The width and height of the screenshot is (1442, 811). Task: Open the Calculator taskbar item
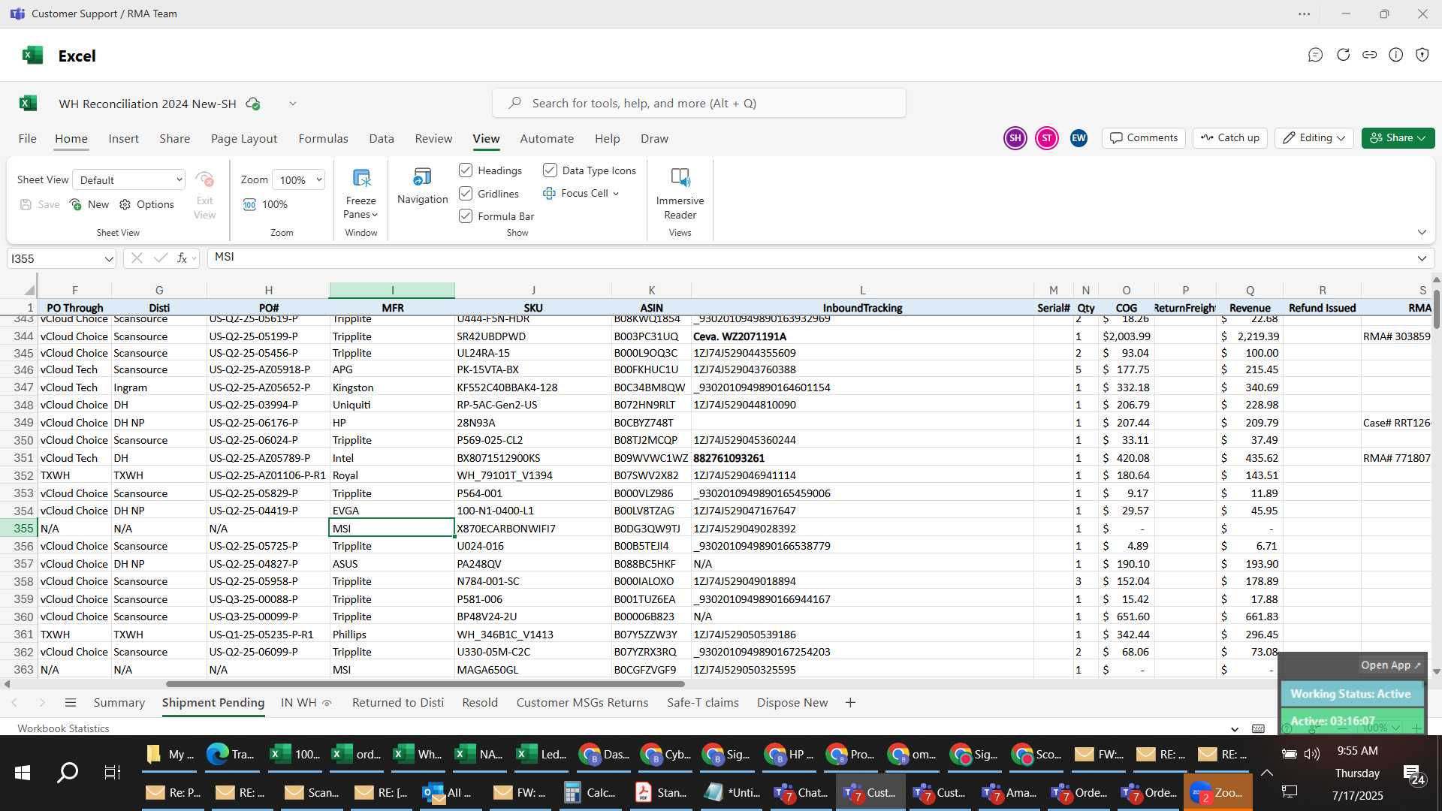pos(591,792)
